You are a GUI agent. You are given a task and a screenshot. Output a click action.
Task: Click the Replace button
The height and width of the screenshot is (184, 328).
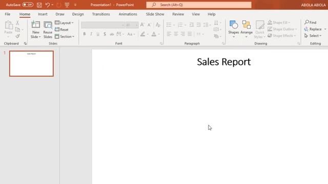313,29
